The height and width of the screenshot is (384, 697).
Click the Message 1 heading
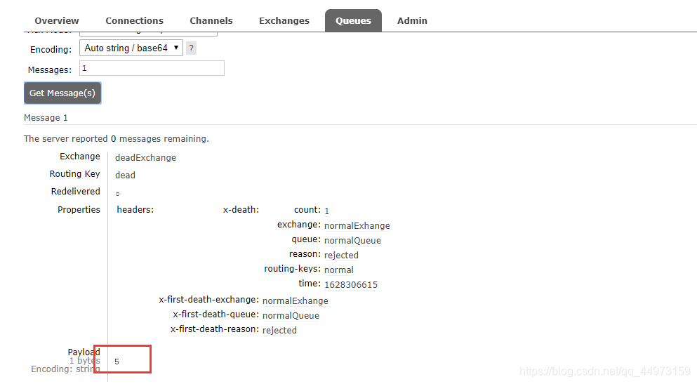click(46, 118)
